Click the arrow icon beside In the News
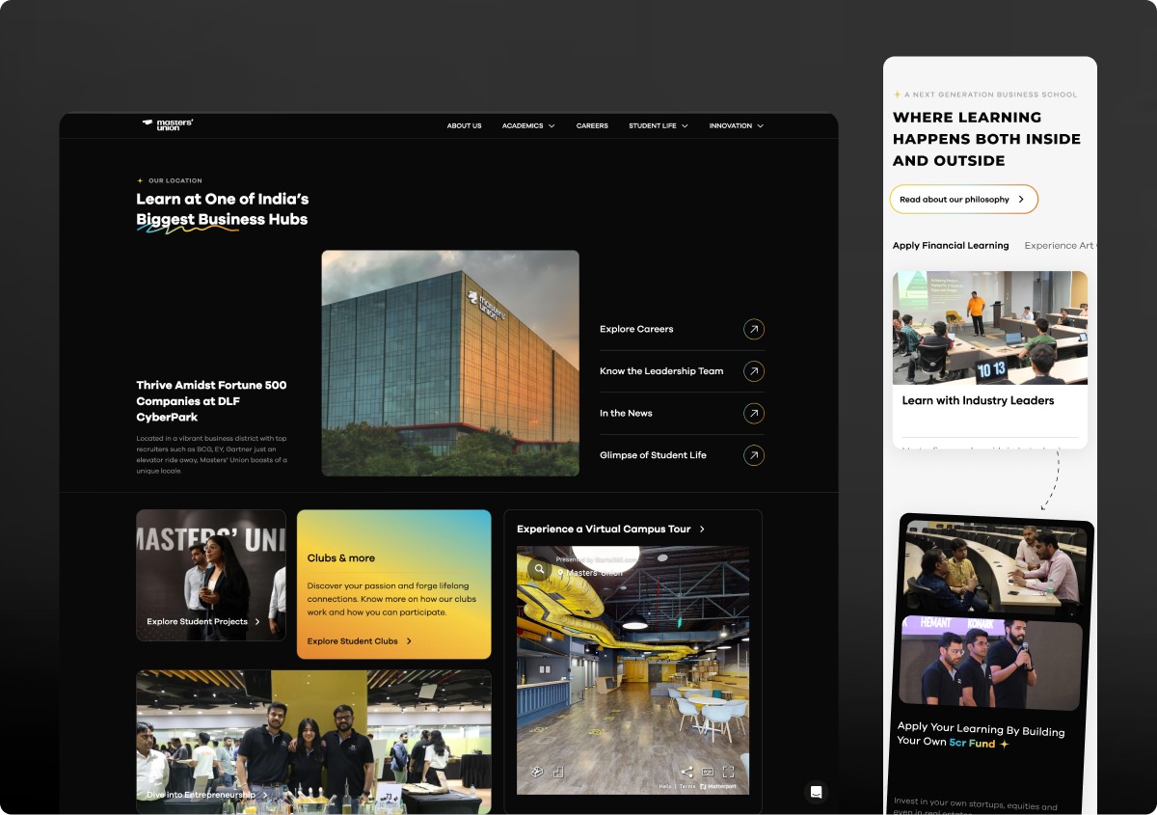 [754, 413]
